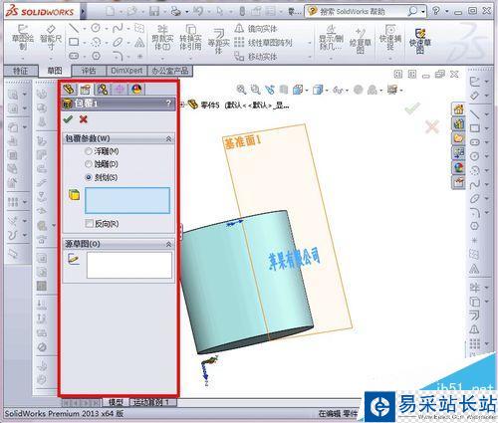The width and height of the screenshot is (498, 423).
Task: Select the Ellipse sketch tool in the ribbon
Action: tap(118, 42)
